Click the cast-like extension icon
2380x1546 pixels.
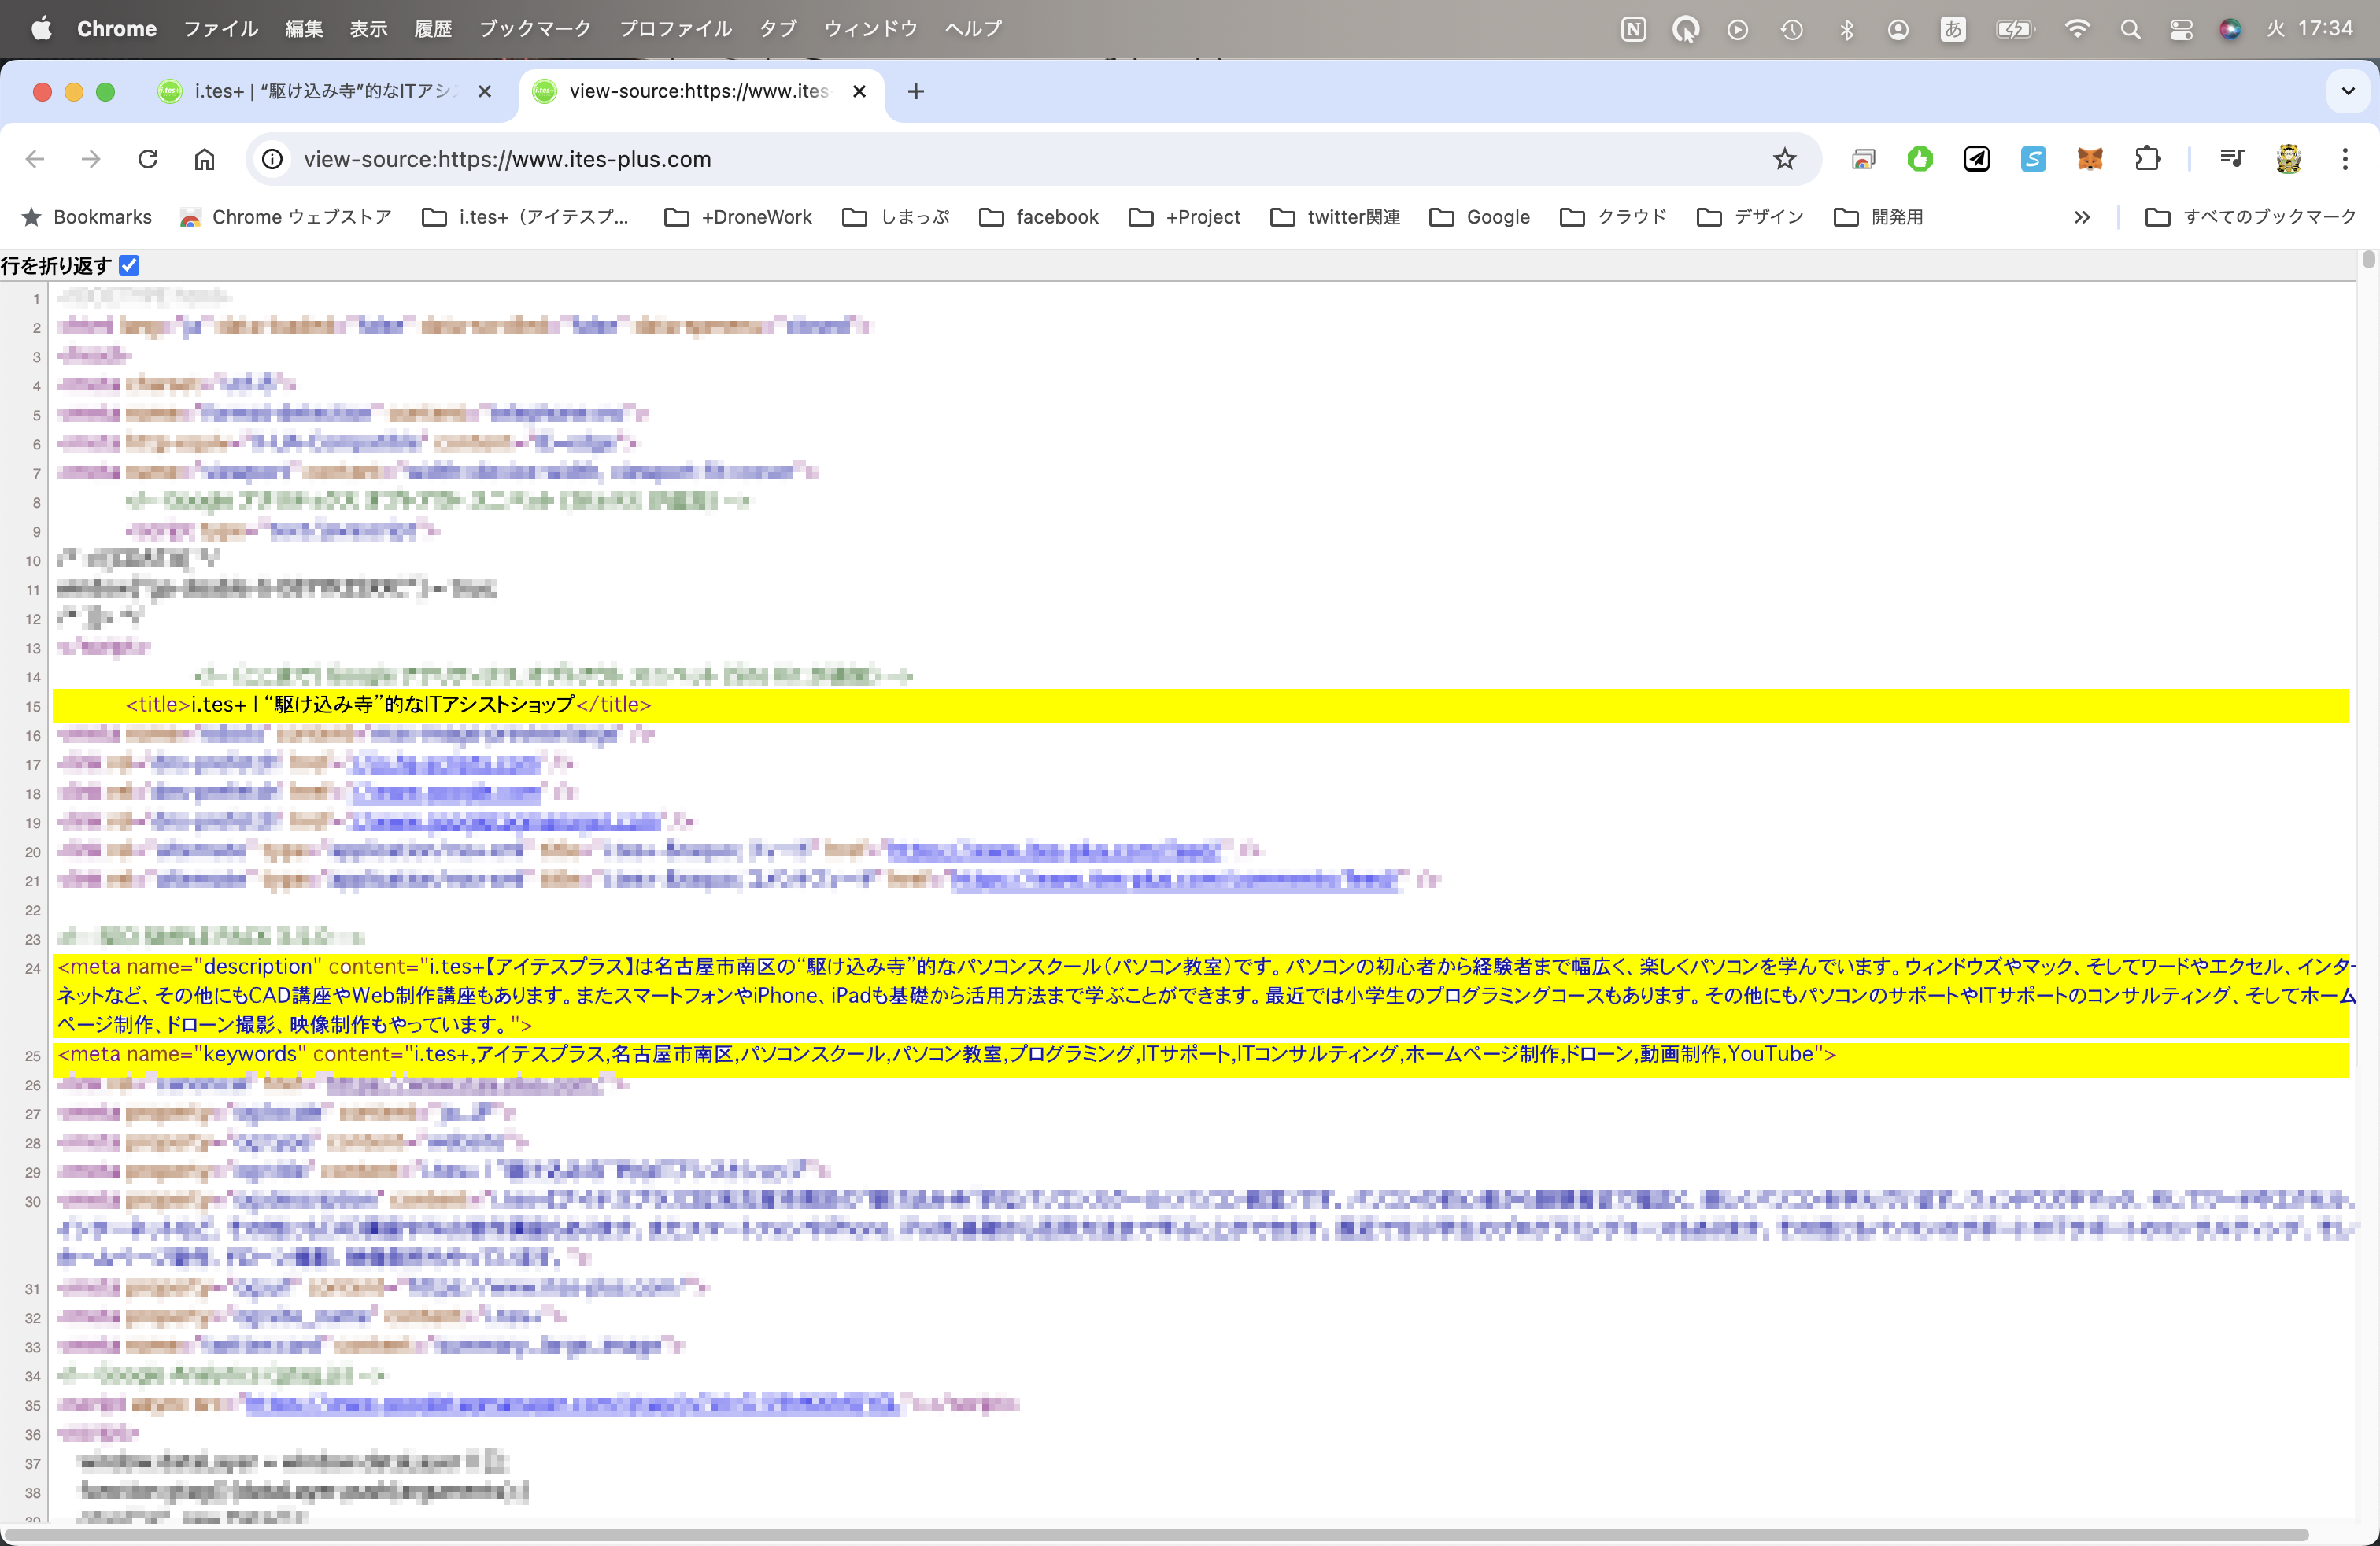1863,159
